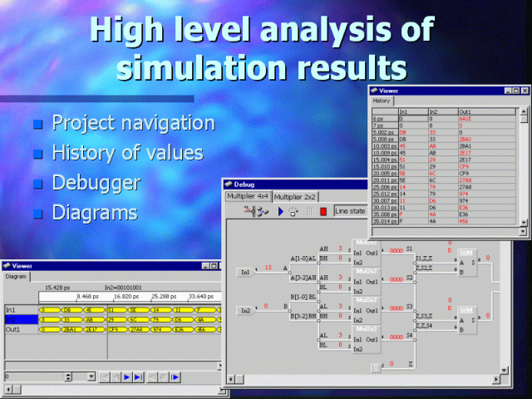
Task: Click the Out1 column header in History table
Action: [x=465, y=111]
